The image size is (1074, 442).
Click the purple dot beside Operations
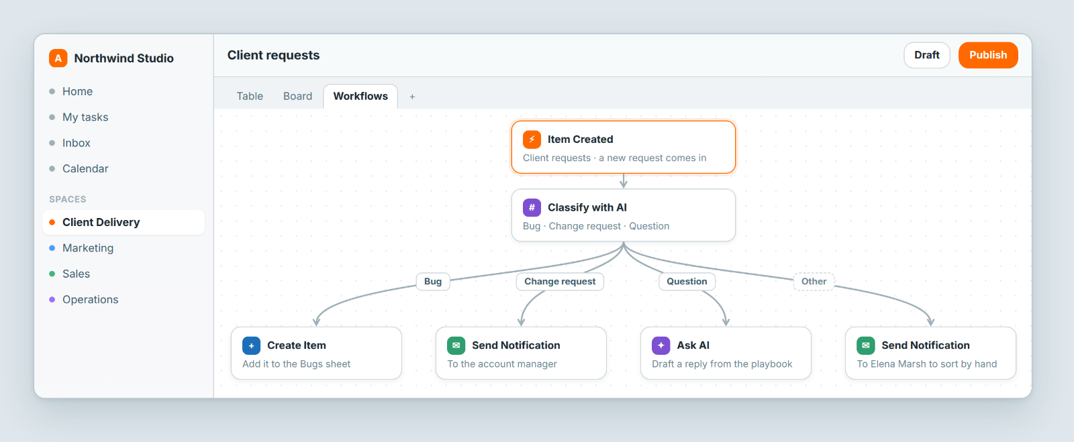[x=52, y=300]
